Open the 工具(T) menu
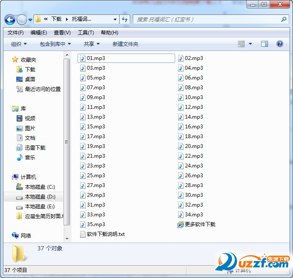This screenshot has width=293, height=278. point(86,33)
